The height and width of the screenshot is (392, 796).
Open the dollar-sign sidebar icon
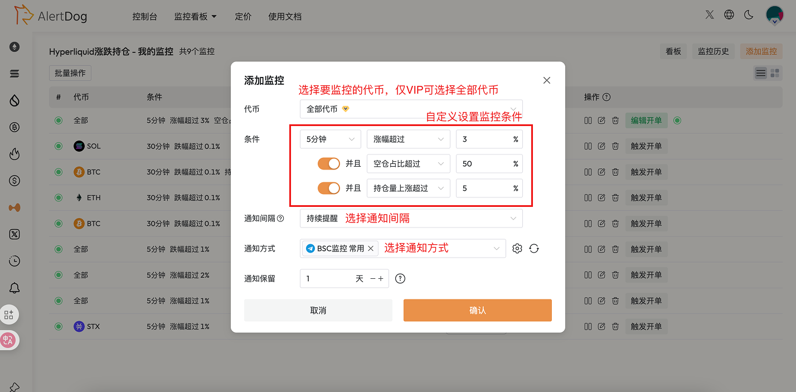pyautogui.click(x=14, y=181)
